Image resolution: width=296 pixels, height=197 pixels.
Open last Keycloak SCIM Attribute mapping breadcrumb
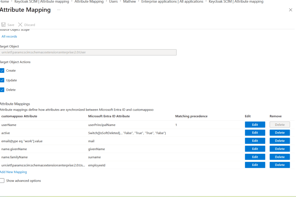(x=236, y=1)
